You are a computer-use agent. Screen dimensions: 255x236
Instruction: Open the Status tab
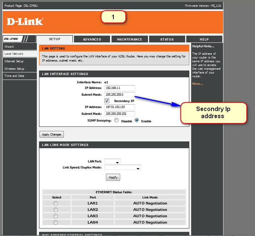pyautogui.click(x=167, y=39)
